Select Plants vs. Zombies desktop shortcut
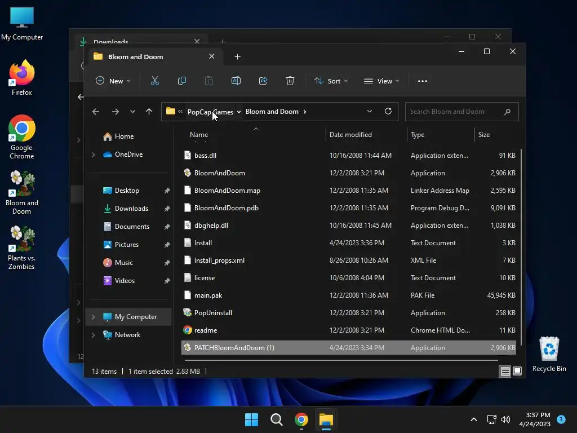Screen dimensions: 577x433 tap(22, 248)
